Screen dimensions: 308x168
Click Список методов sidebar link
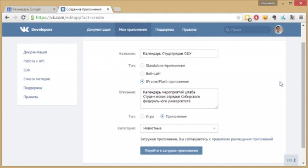click(37, 79)
